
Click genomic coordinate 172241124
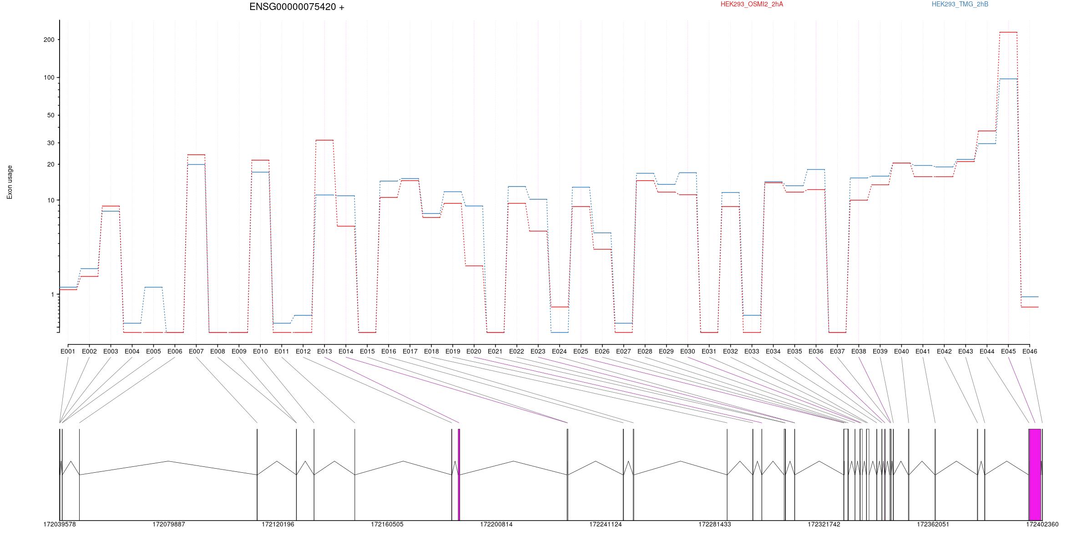pyautogui.click(x=606, y=525)
